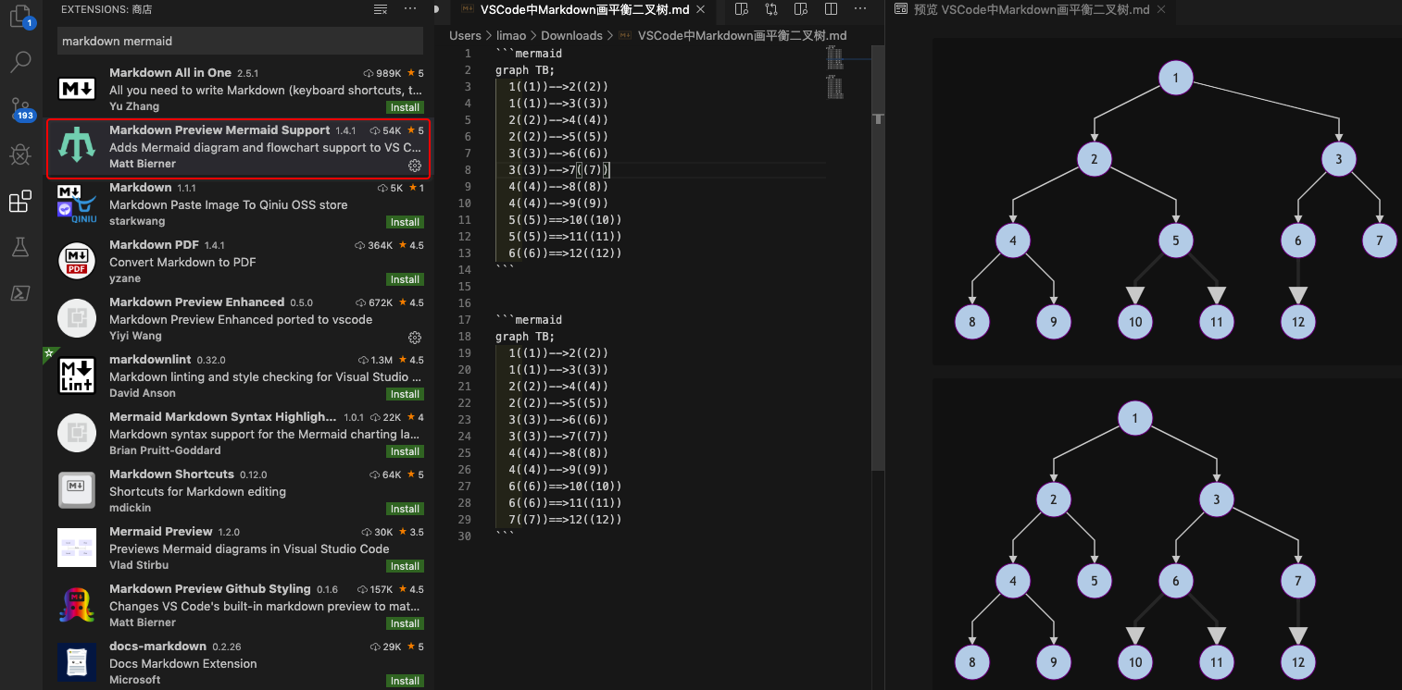Switch to the 预览 preview tab
This screenshot has width=1402, height=690.
[1030, 9]
